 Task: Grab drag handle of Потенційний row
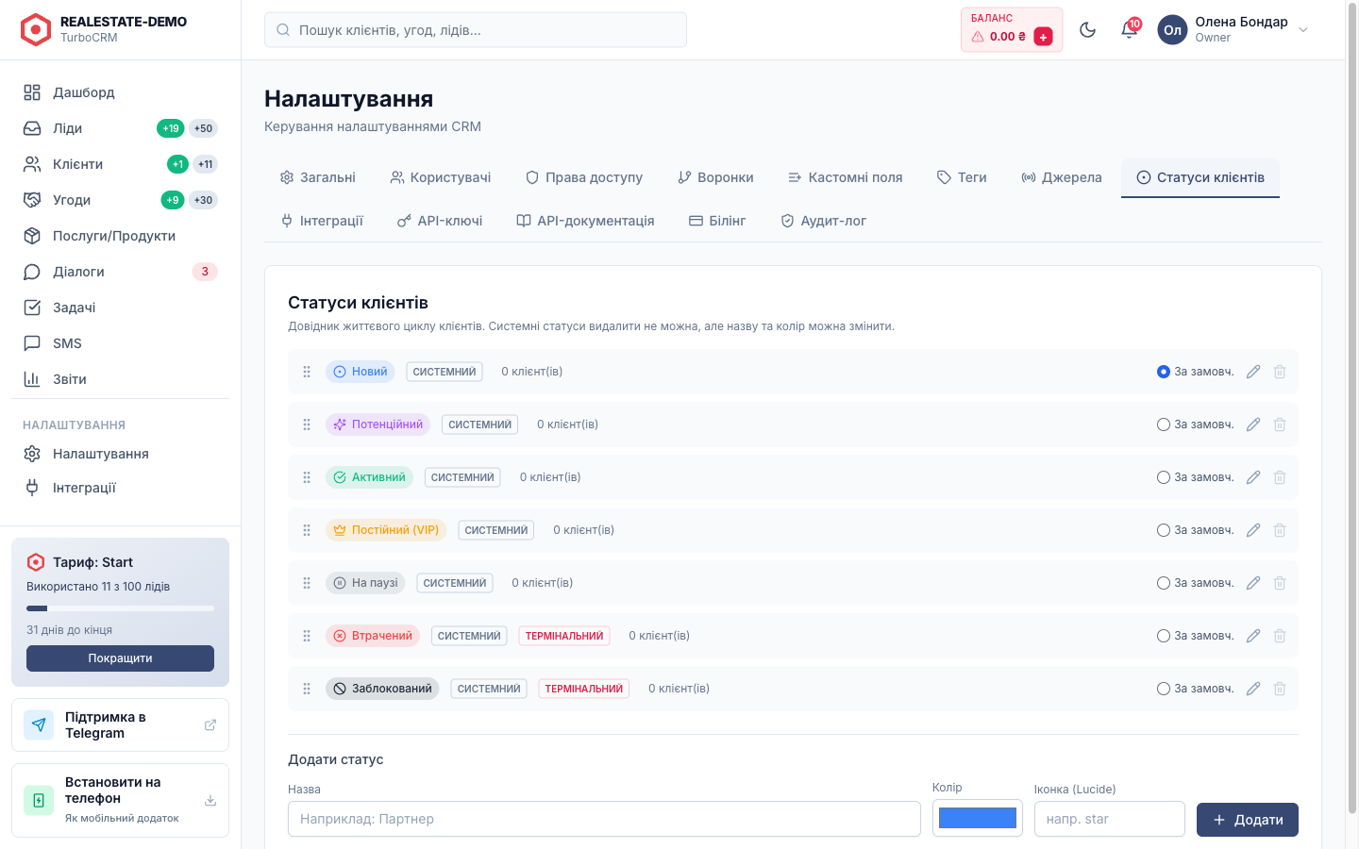tap(307, 424)
